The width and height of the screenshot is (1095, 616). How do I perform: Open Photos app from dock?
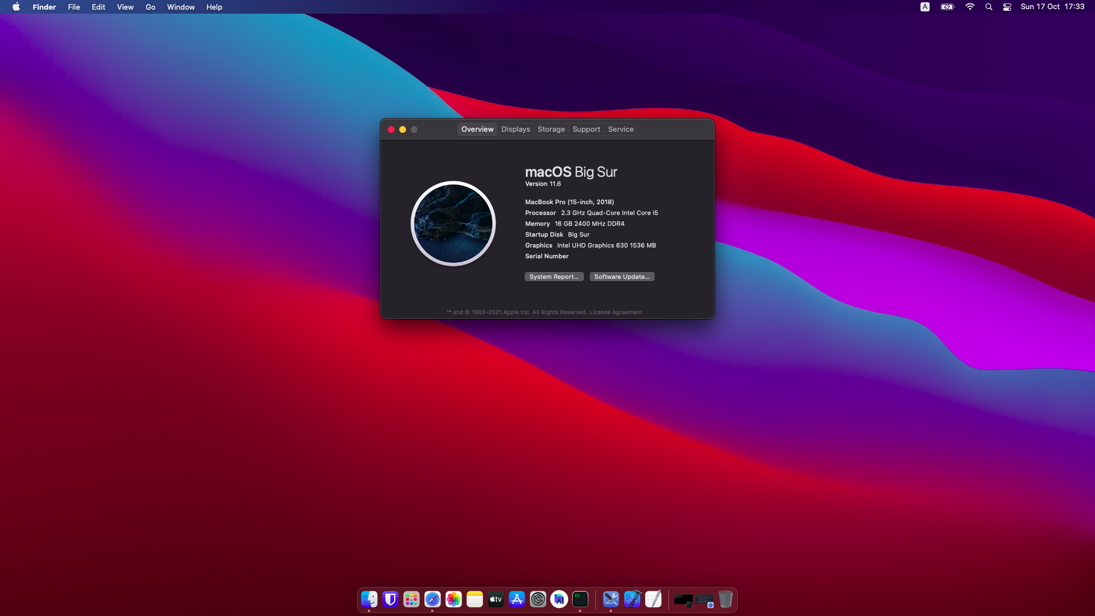453,599
